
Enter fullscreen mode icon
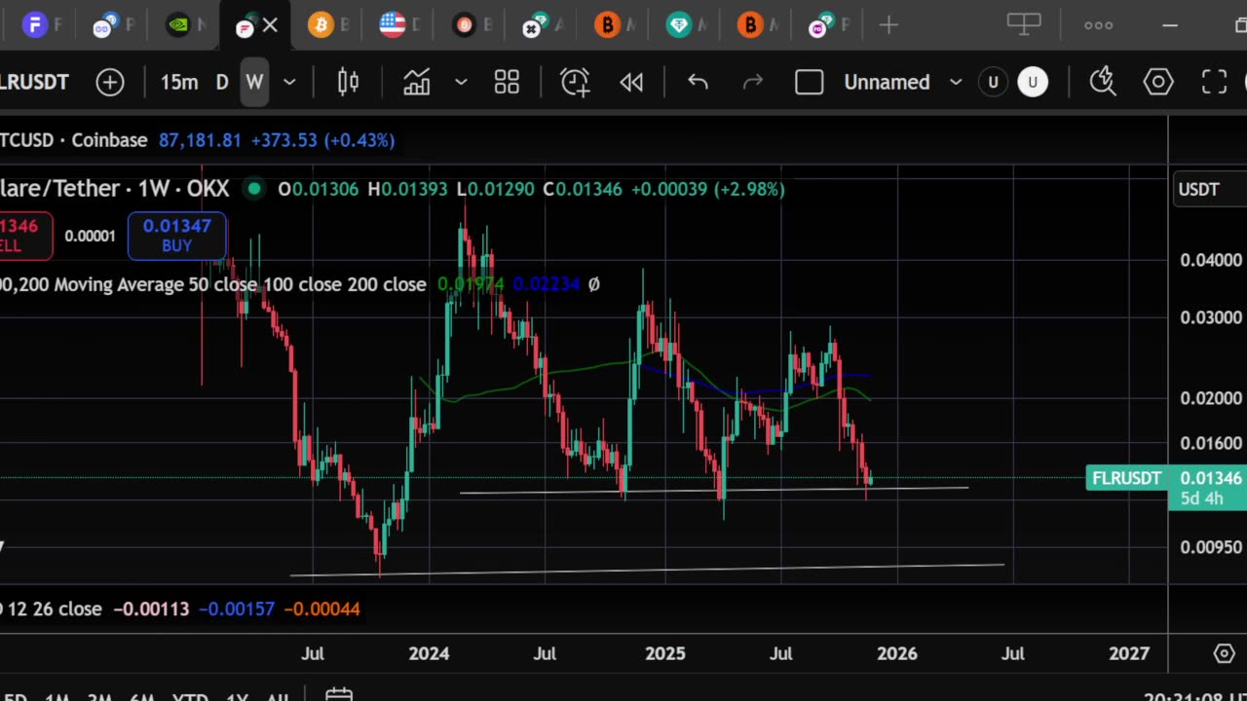[x=1214, y=83]
